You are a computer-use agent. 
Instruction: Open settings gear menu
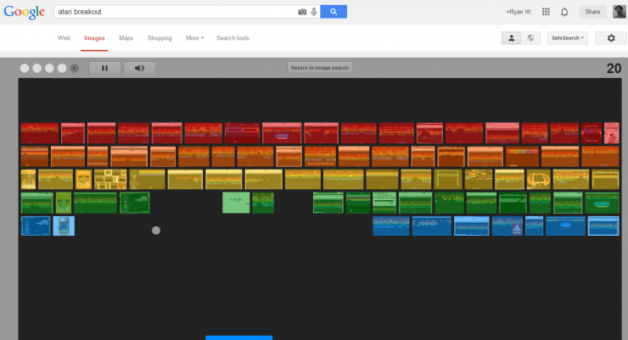pyautogui.click(x=611, y=38)
